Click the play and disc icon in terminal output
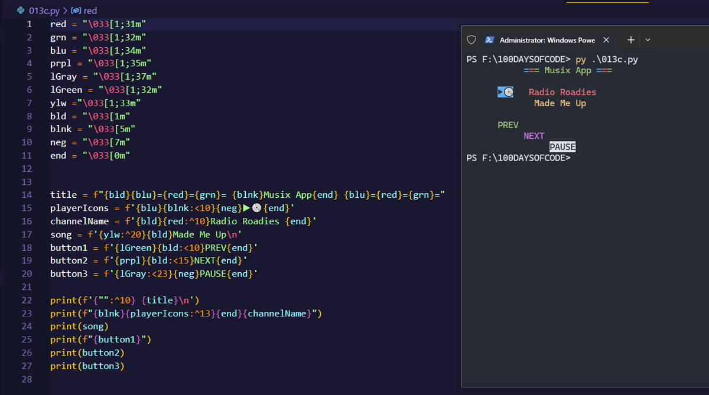 coord(505,92)
